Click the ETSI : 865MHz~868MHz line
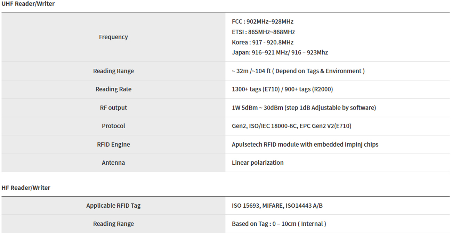 pos(263,32)
